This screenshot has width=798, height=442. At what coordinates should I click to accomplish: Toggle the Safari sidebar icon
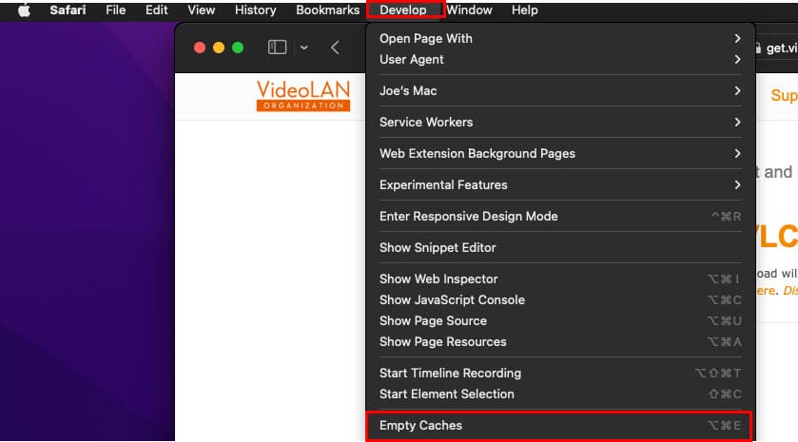tap(277, 48)
